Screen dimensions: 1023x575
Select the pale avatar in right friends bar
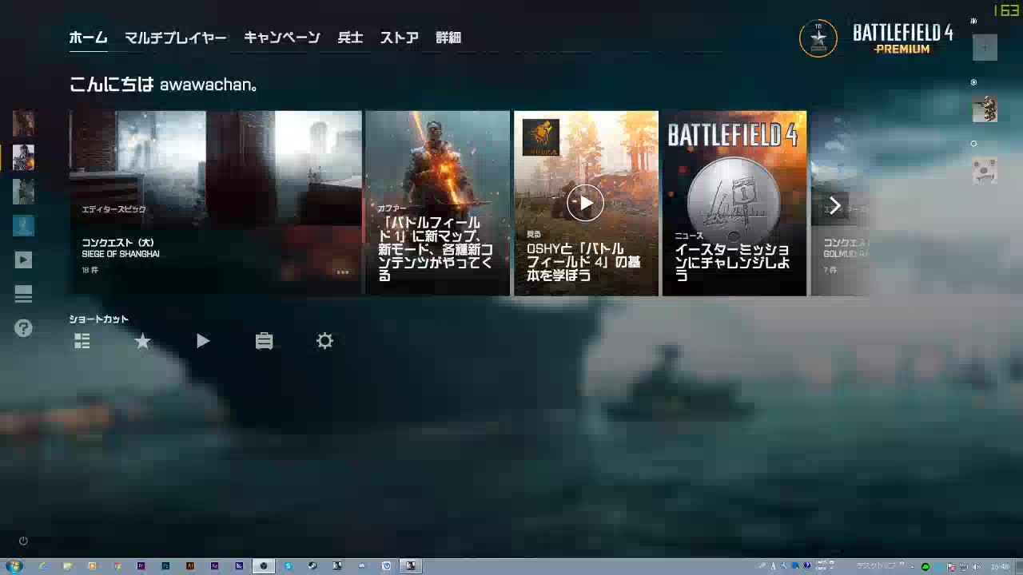[x=985, y=171]
